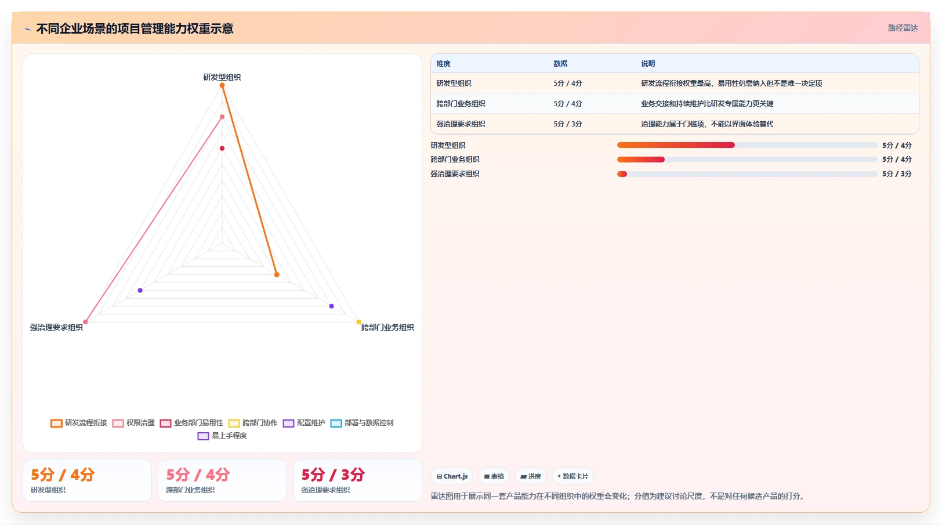
Task: Toggle the 配置维护 legend item
Action: coord(304,423)
